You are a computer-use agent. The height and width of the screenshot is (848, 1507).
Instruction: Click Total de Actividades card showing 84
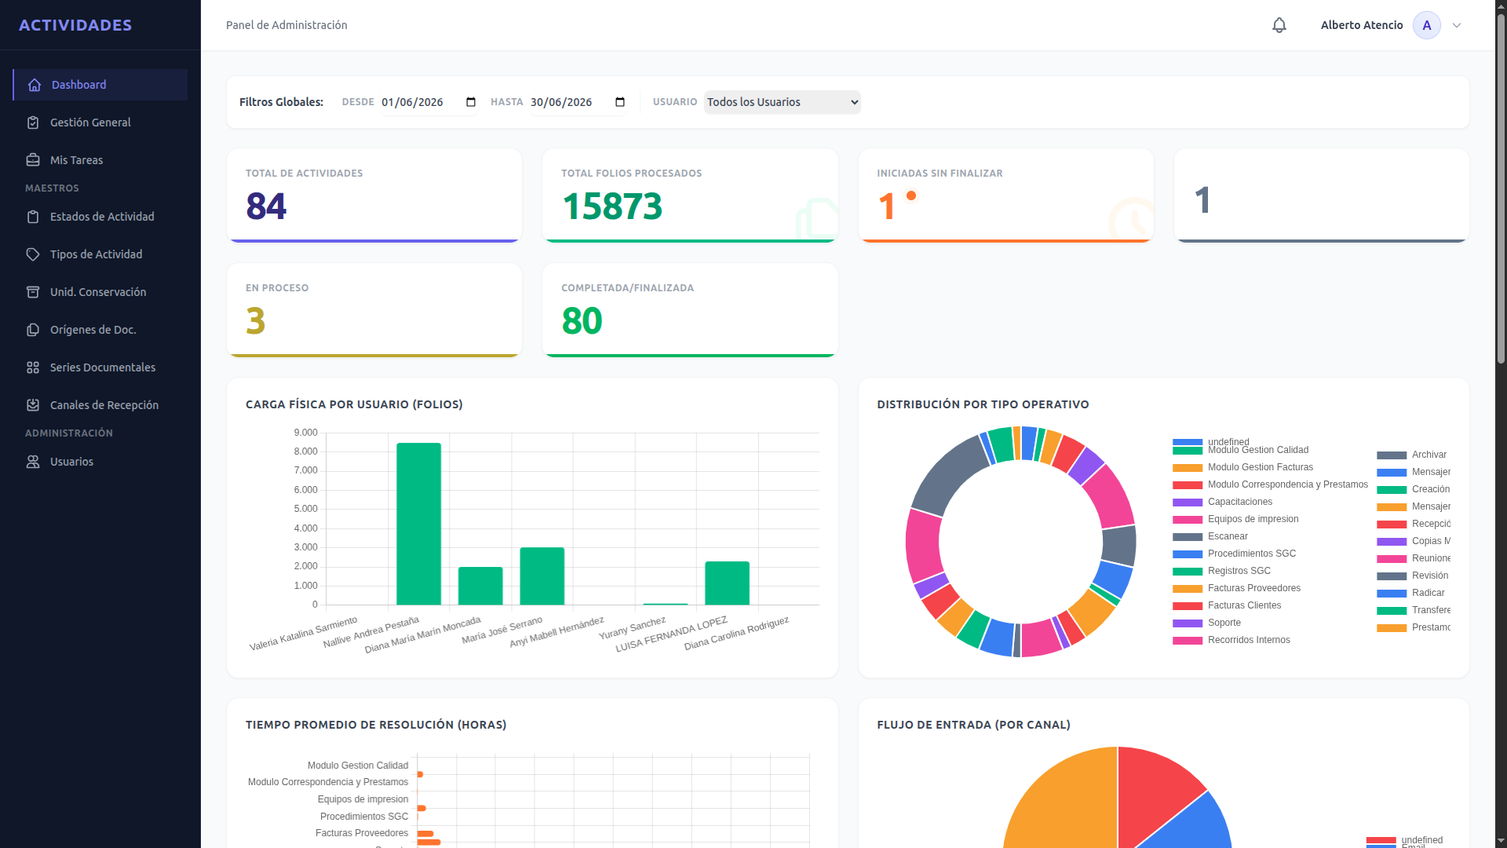374,196
